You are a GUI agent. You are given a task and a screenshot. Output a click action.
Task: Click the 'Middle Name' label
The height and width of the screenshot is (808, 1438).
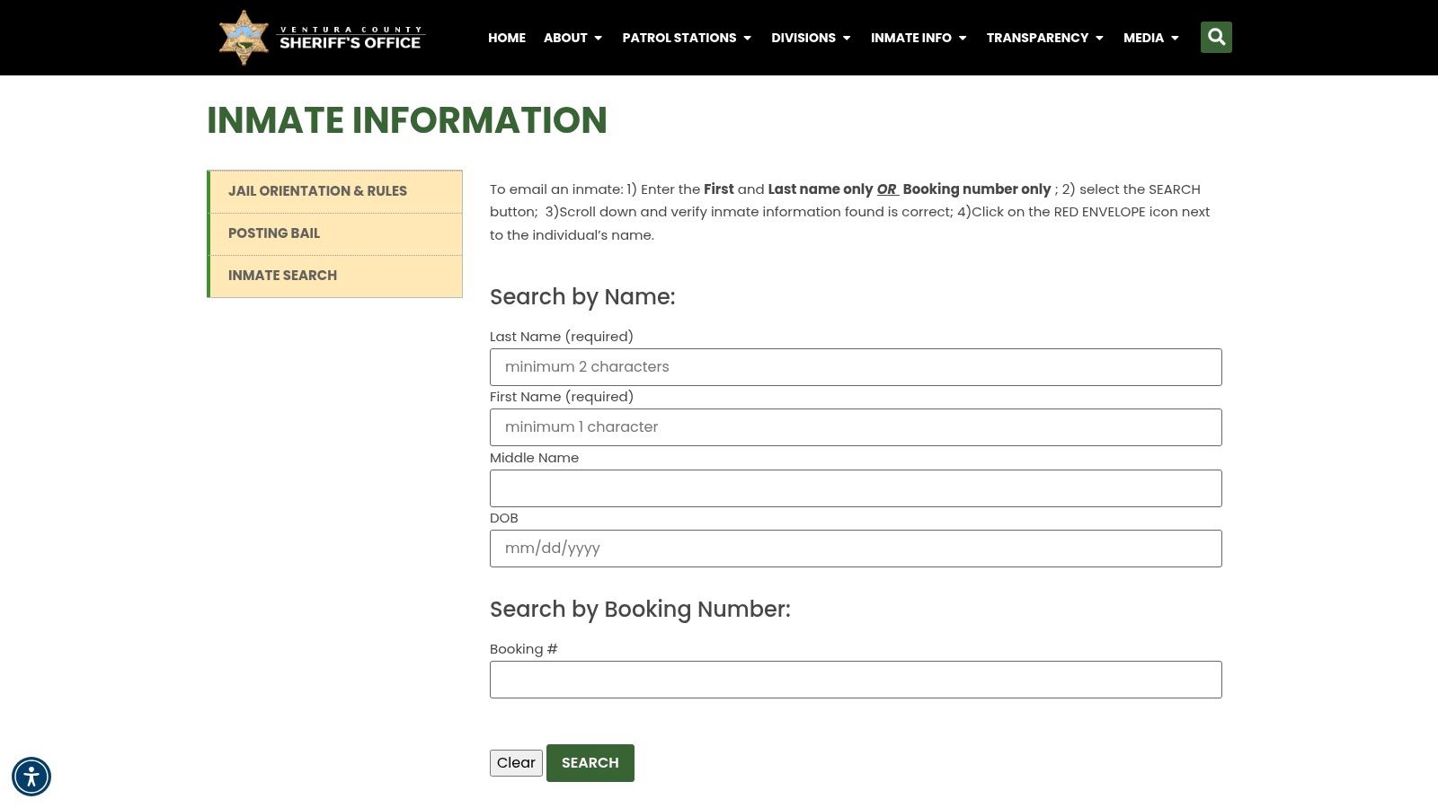click(x=534, y=458)
